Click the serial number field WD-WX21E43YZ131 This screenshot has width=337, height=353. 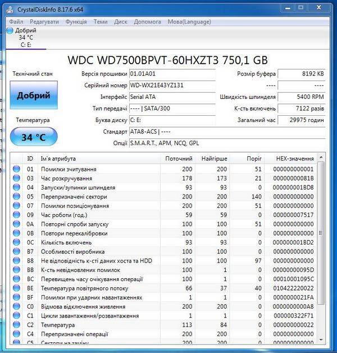point(171,85)
